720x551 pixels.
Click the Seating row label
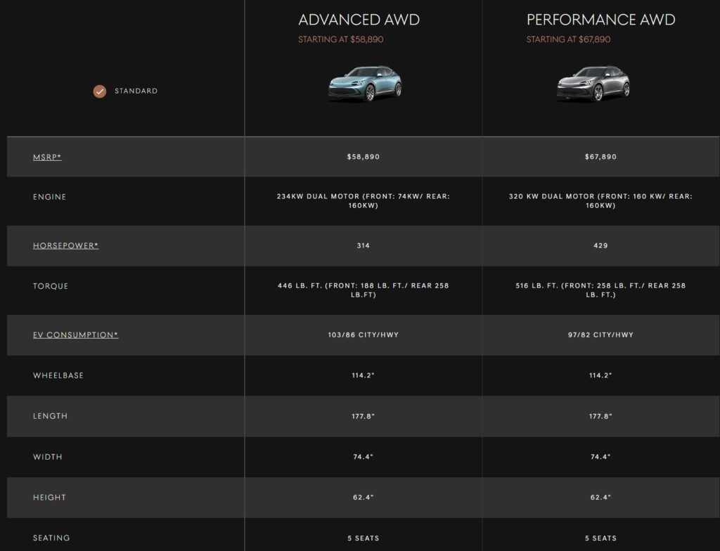[51, 538]
